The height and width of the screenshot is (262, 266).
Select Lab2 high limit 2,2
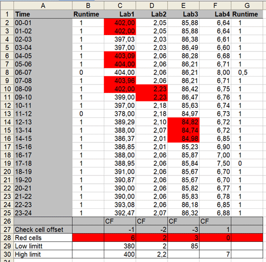152,255
